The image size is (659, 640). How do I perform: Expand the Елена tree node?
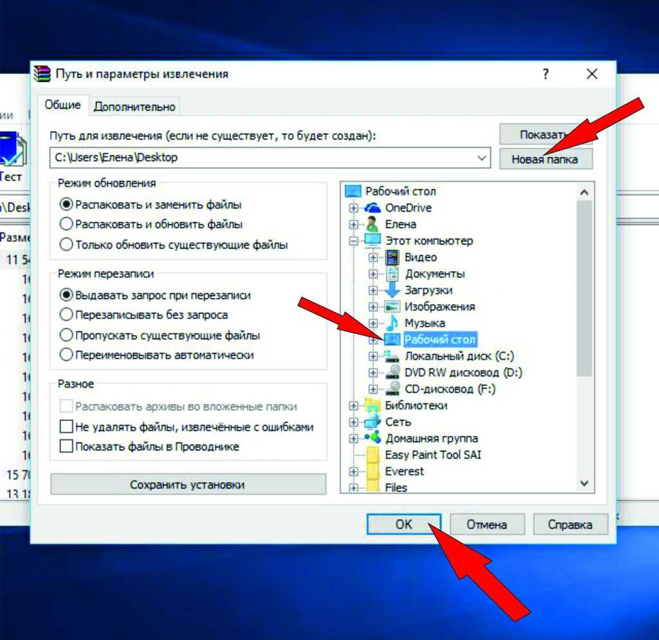pos(353,224)
